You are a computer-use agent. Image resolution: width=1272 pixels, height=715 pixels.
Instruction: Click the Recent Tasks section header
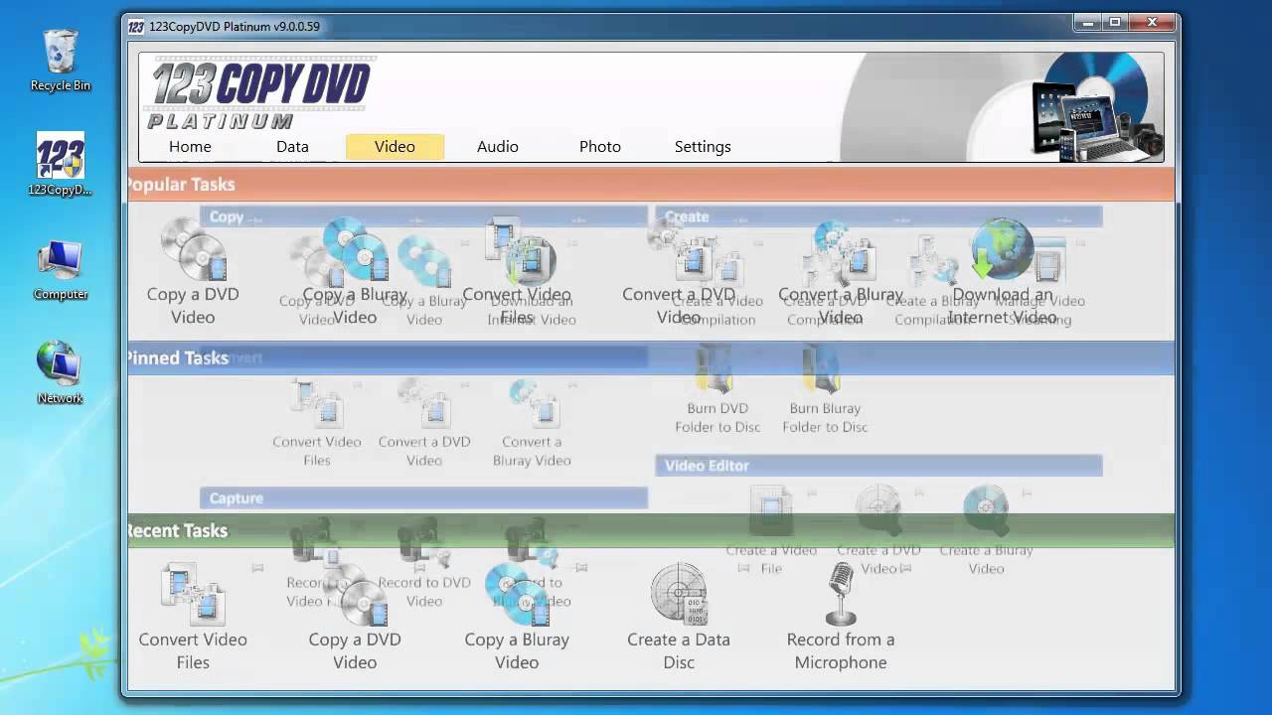coord(651,530)
